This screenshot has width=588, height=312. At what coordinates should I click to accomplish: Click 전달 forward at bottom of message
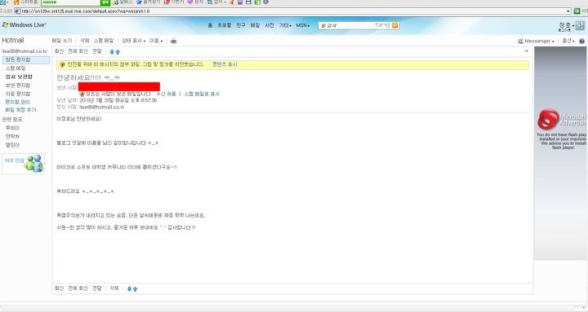pyautogui.click(x=97, y=288)
